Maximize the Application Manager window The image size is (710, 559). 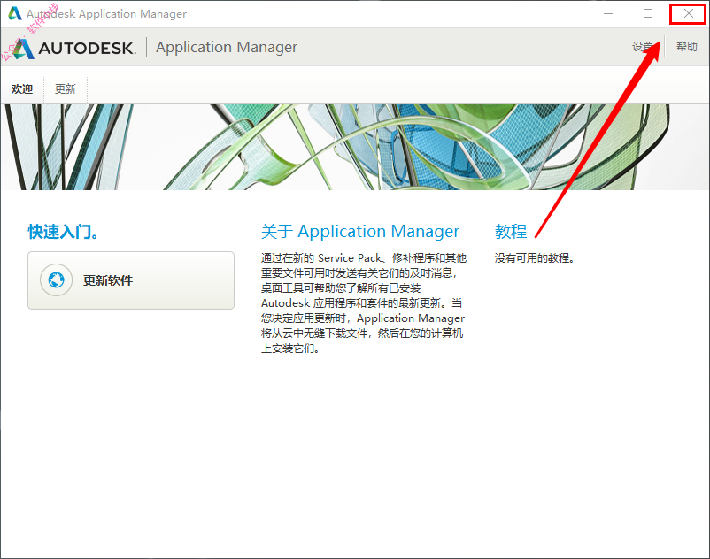pos(648,13)
